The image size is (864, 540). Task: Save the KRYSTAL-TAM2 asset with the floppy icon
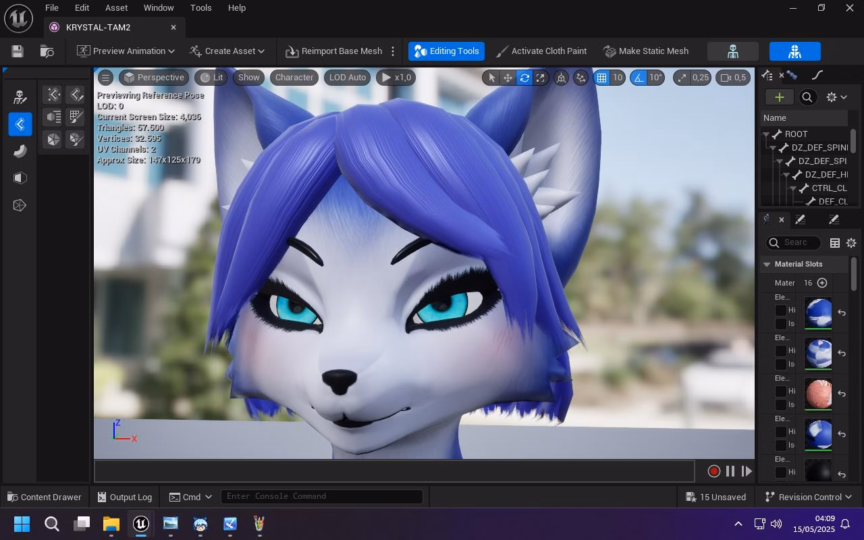tap(18, 51)
